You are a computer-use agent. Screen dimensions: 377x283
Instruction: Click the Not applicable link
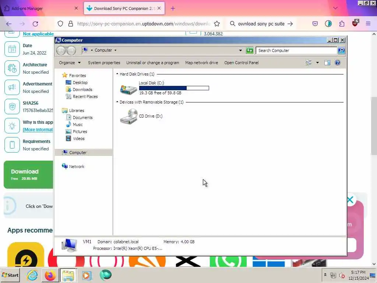coord(38,34)
